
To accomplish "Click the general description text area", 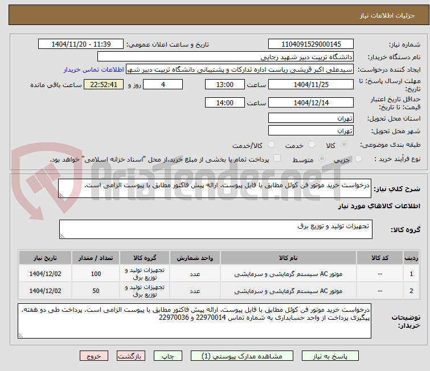I will 215,188.
